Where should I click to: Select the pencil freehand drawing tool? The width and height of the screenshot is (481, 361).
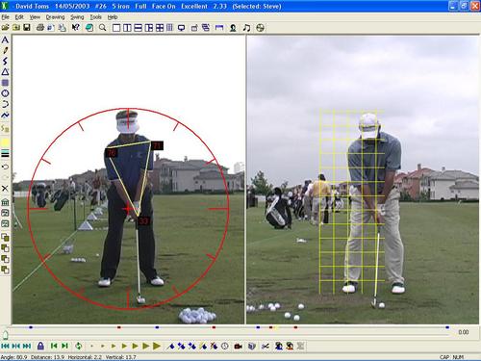click(x=5, y=50)
